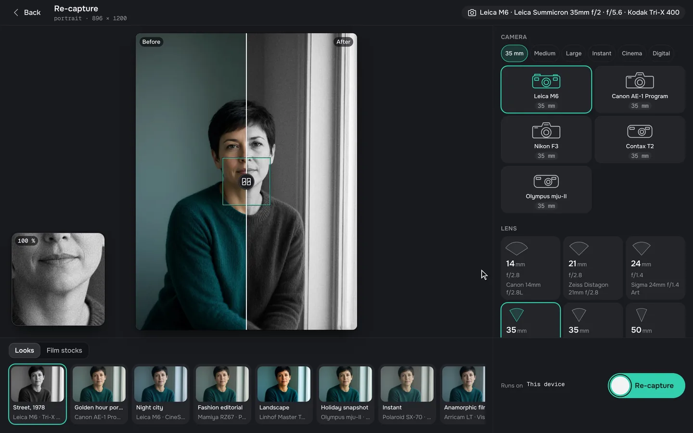Click the Before label on image

[151, 42]
